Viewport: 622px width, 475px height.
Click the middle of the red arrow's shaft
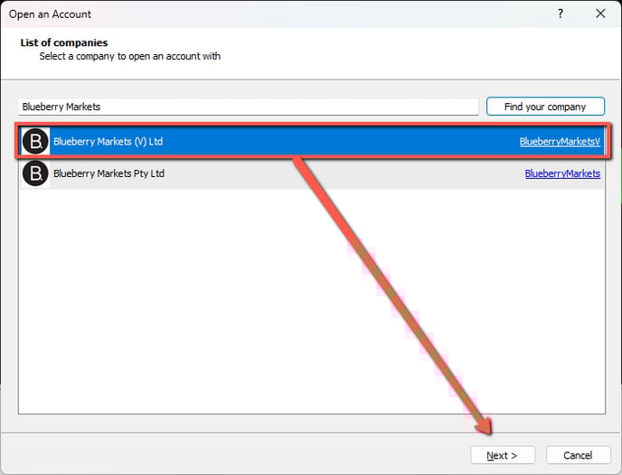click(x=391, y=291)
